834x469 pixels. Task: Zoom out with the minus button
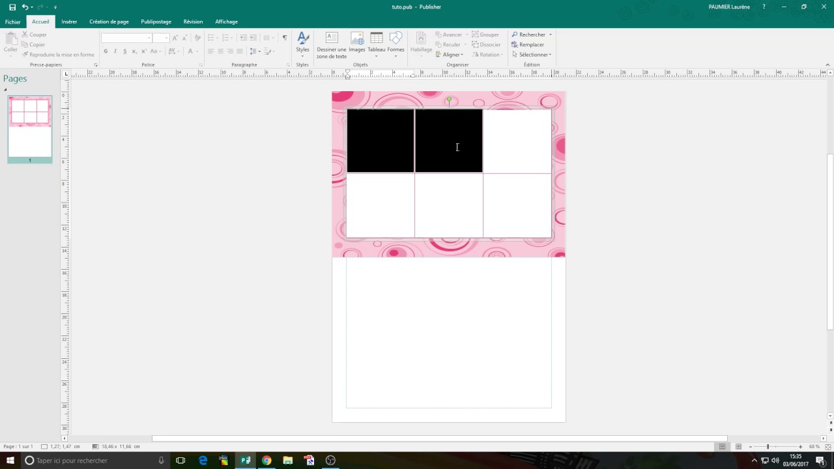pos(751,447)
